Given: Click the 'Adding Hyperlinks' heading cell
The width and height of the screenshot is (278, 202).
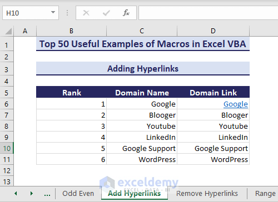Looking at the screenshot, I should pos(143,69).
